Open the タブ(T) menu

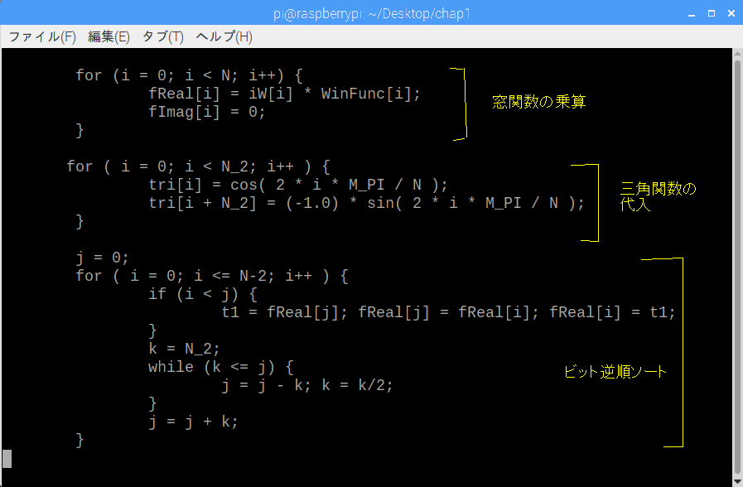pos(163,36)
